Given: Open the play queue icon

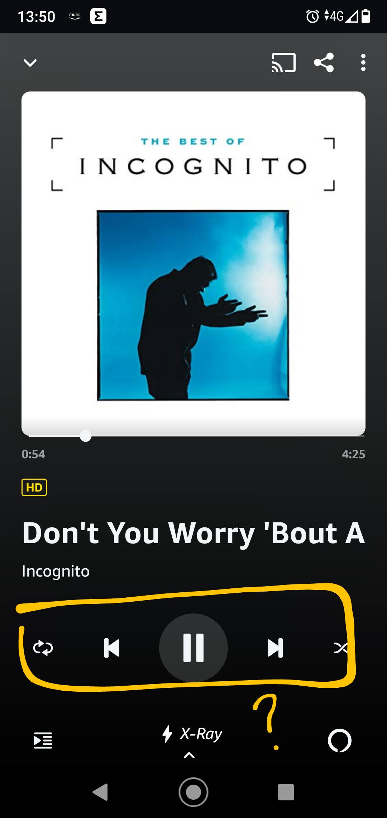Looking at the screenshot, I should (43, 740).
